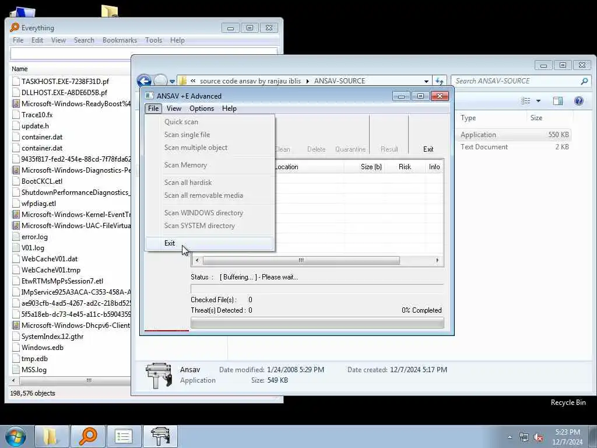The width and height of the screenshot is (597, 448).
Task: Click the Microsoft-Windows-ReadyBoost log file icon
Action: click(x=16, y=104)
